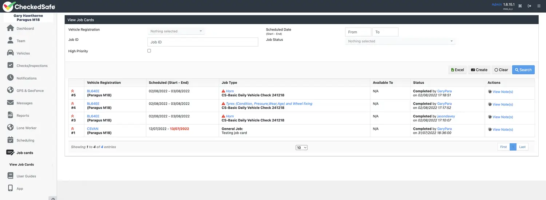Click the logout icon in top bar
This screenshot has height=200, width=546.
click(529, 6)
